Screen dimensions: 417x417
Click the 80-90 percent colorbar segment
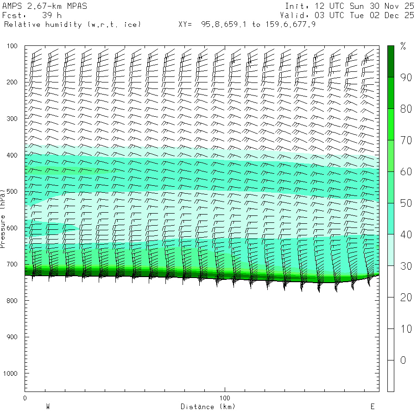[391, 93]
